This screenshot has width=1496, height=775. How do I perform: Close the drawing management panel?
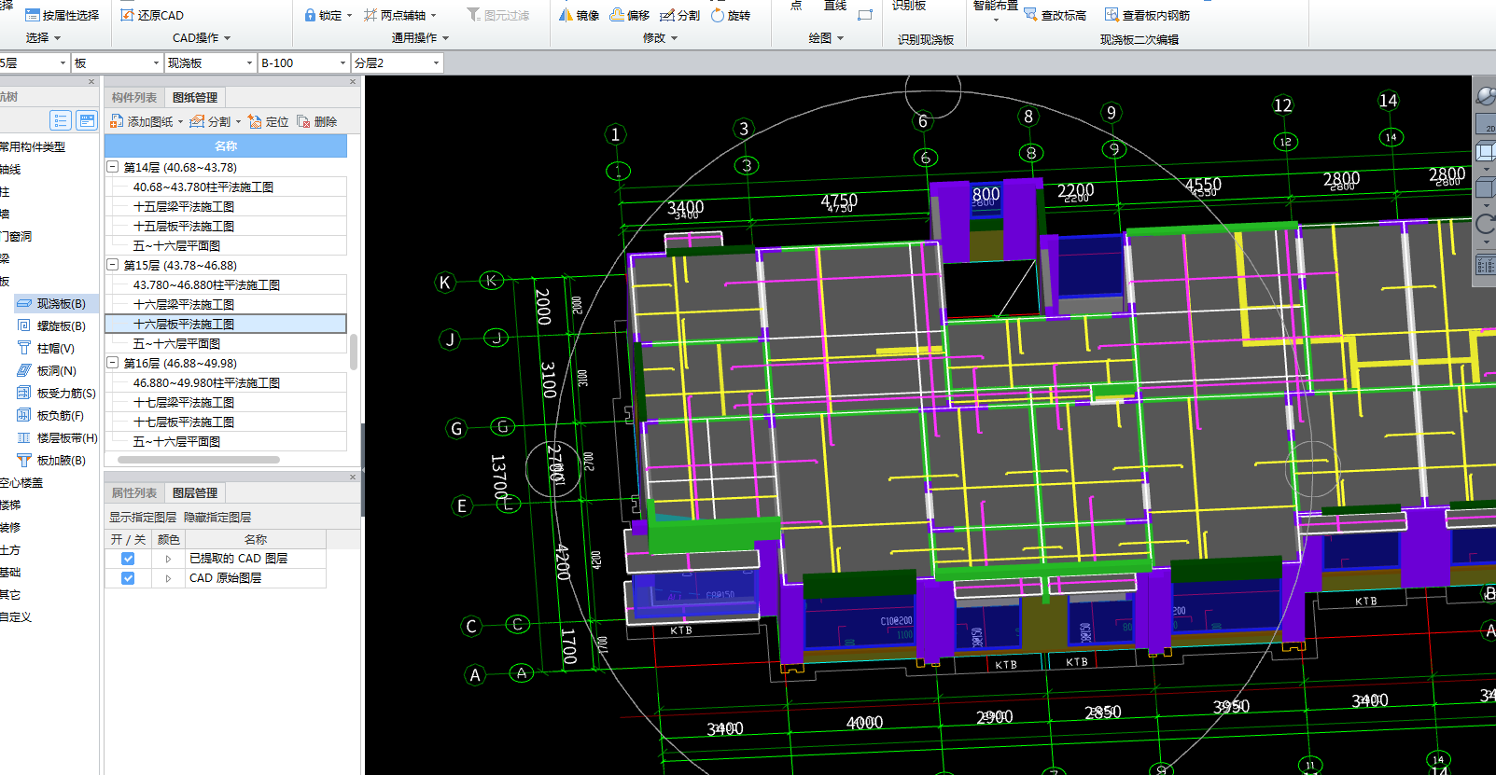[x=353, y=82]
